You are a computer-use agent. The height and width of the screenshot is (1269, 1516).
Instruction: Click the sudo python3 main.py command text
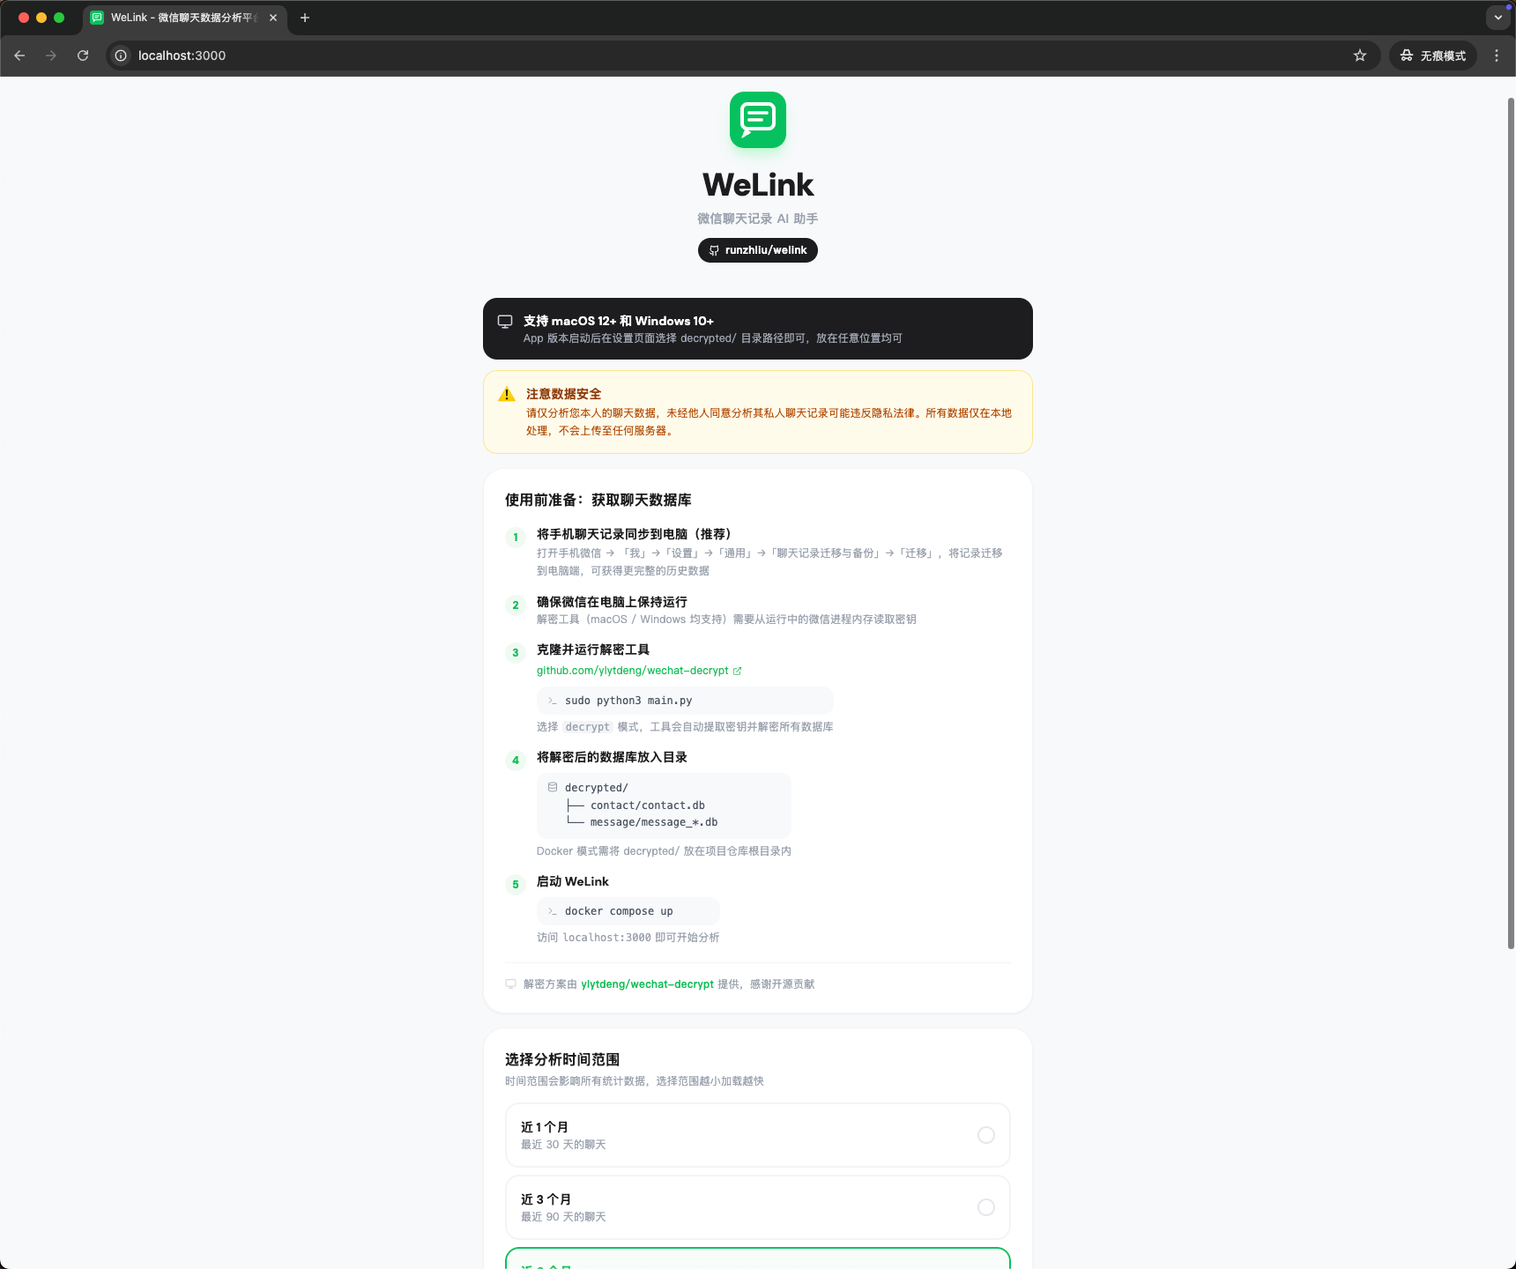628,701
